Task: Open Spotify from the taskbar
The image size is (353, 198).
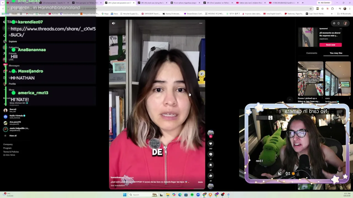Action: 192,195
